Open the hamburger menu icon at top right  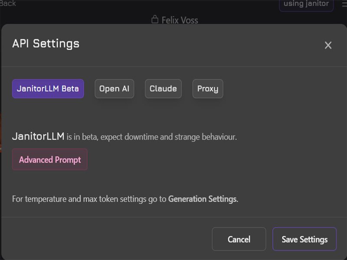click(344, 4)
